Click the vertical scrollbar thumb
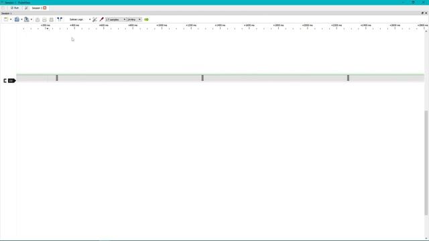The height and width of the screenshot is (241, 429). pos(426,163)
